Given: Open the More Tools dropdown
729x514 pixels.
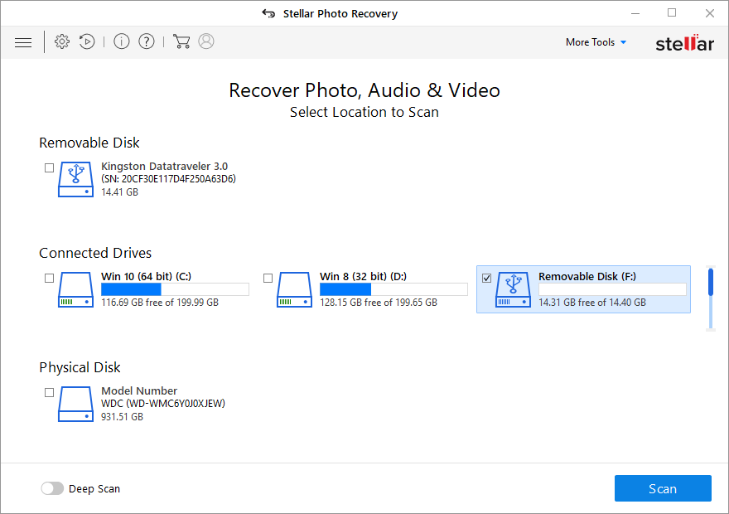Looking at the screenshot, I should point(590,41).
